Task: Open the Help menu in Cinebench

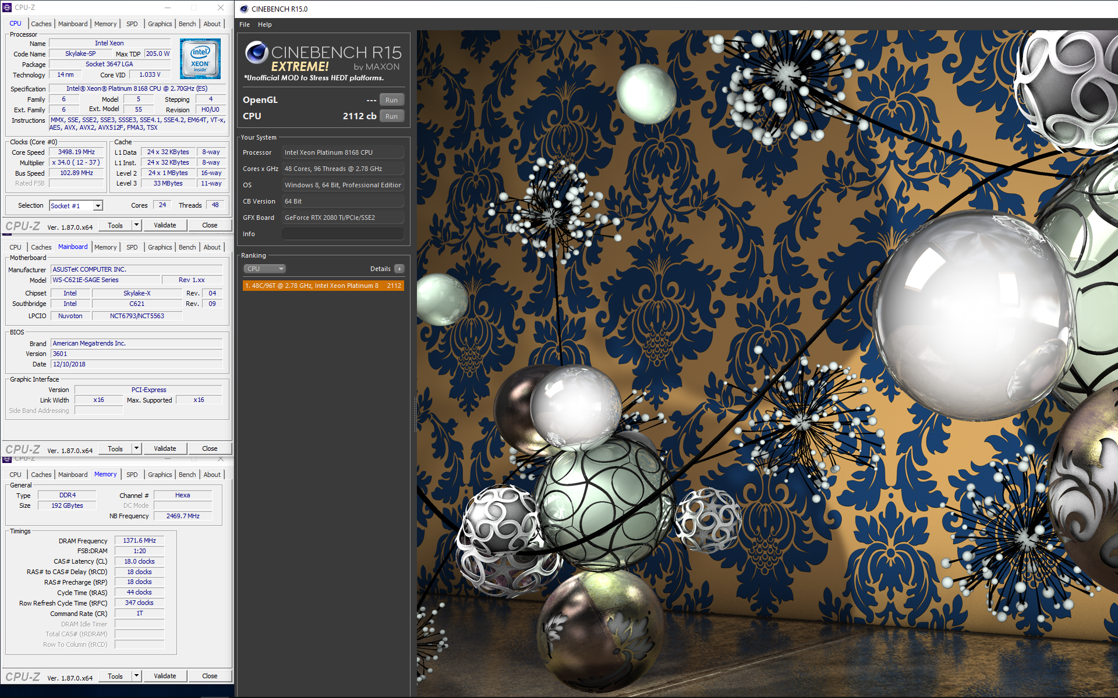Action: coord(265,24)
